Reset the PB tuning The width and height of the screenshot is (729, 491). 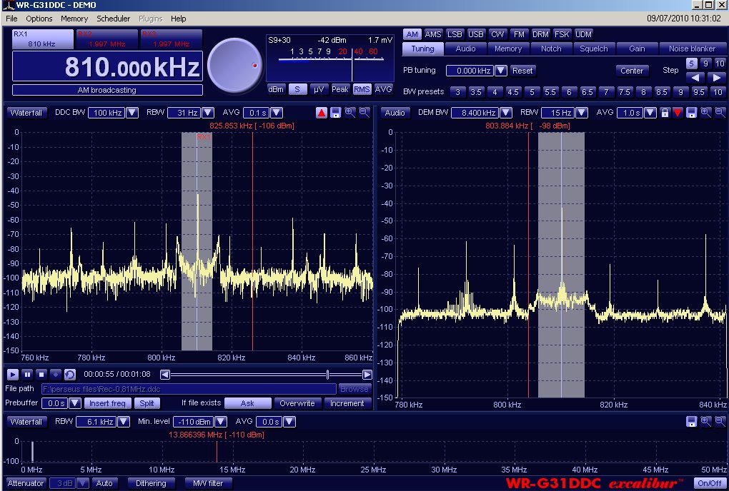coord(522,71)
